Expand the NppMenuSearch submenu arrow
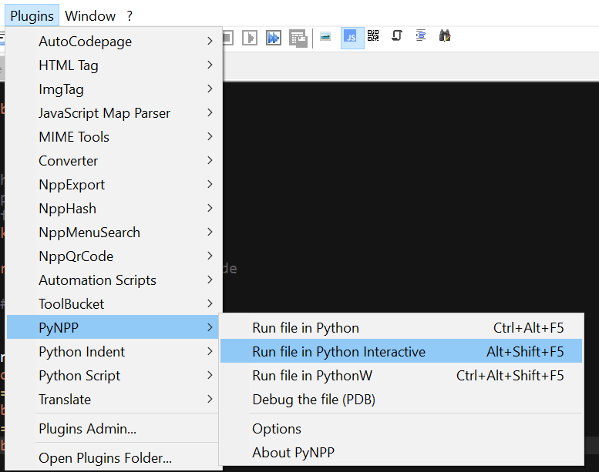The height and width of the screenshot is (472, 599). click(210, 232)
